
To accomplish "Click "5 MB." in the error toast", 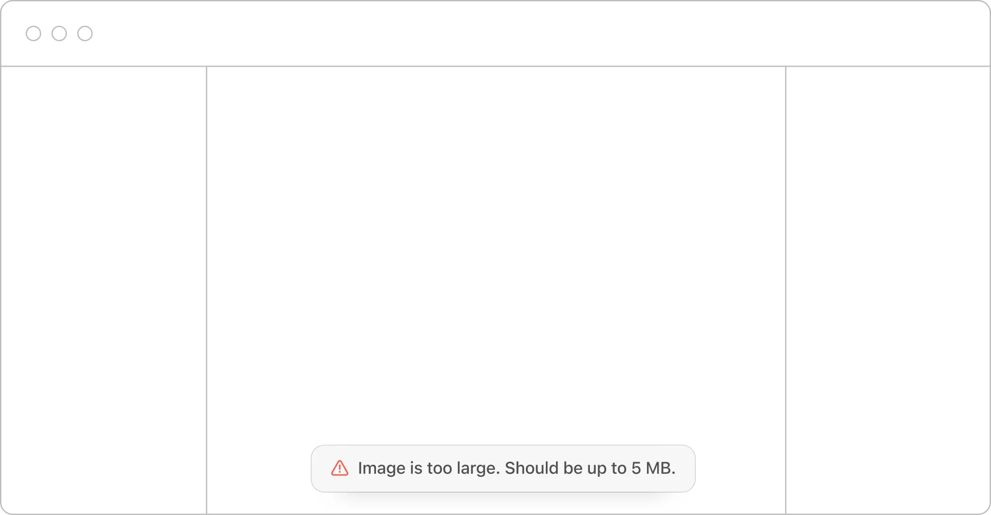I will click(653, 468).
